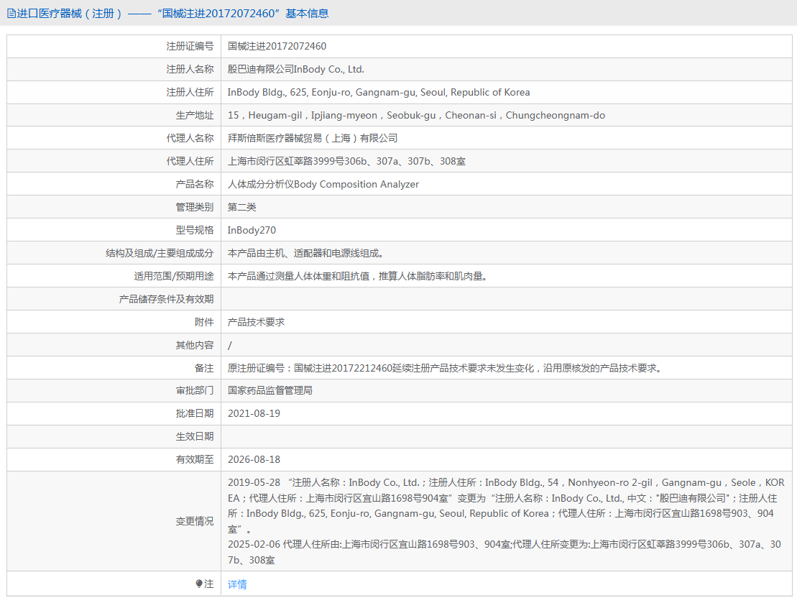Select expiry date 2026-08-18
This screenshot has height=603, width=797.
254,460
